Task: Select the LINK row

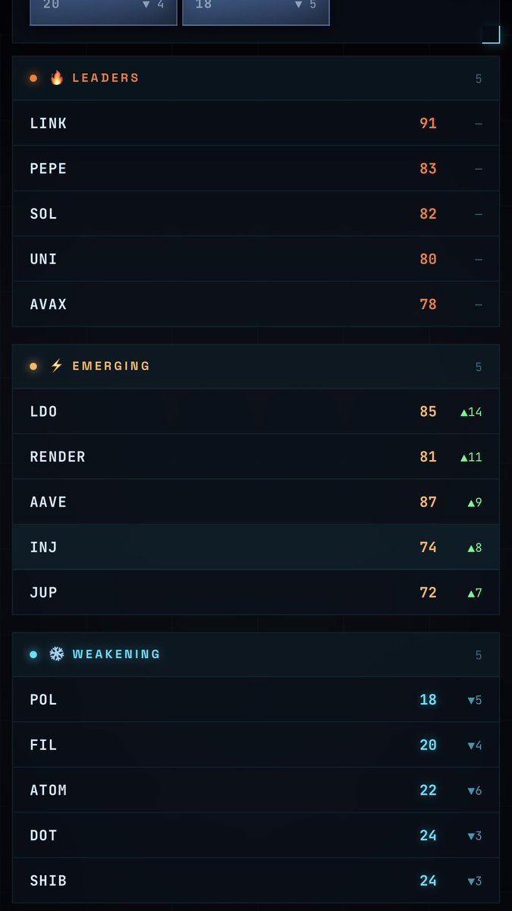Action: tap(256, 123)
